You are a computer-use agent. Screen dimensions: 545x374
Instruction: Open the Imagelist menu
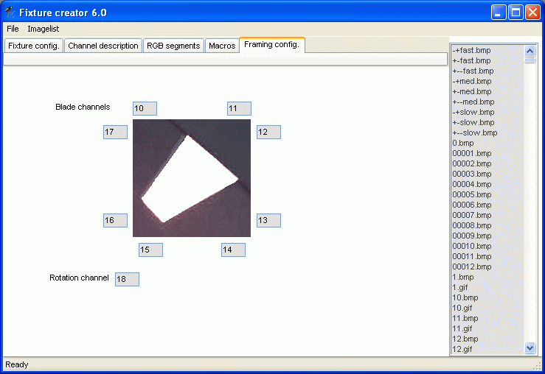click(44, 29)
